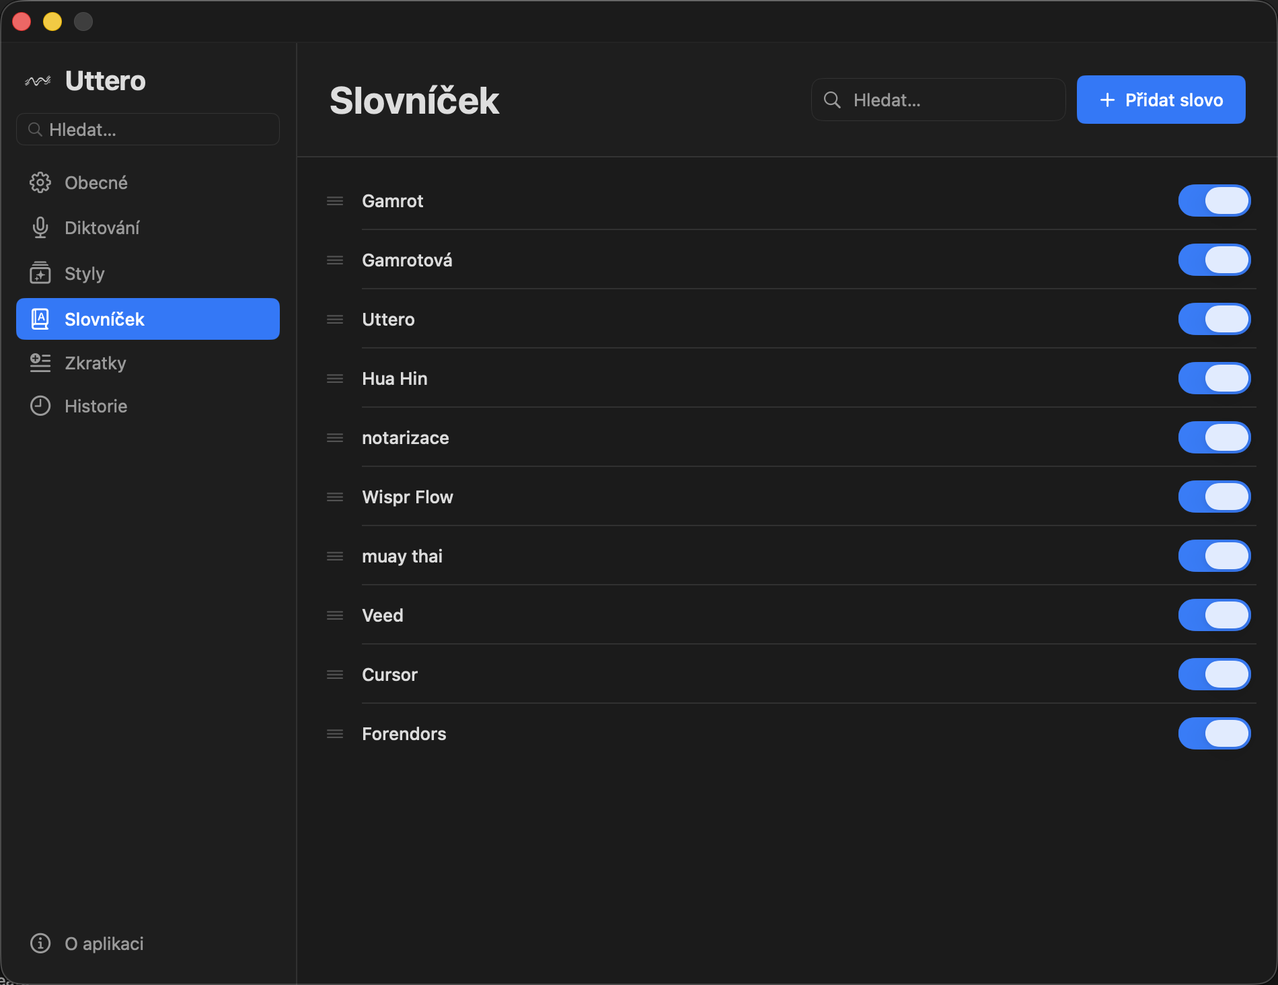The width and height of the screenshot is (1278, 985).
Task: Click the Zkratky shortcuts icon
Action: [40, 363]
